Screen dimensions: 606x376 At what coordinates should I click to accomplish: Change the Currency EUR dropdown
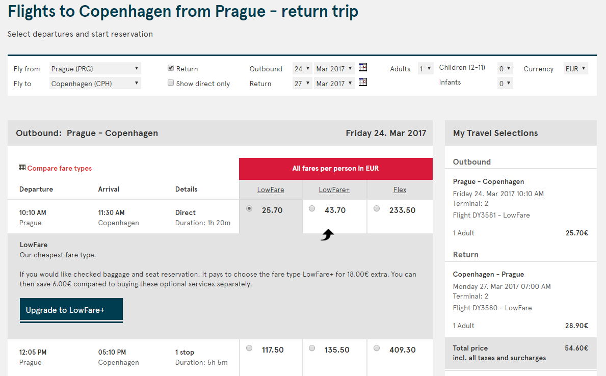[575, 68]
